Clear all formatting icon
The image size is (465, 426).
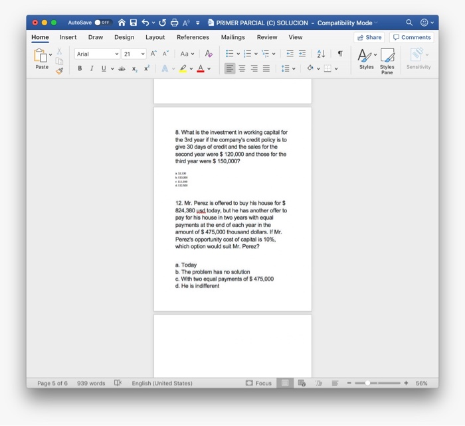pyautogui.click(x=209, y=54)
